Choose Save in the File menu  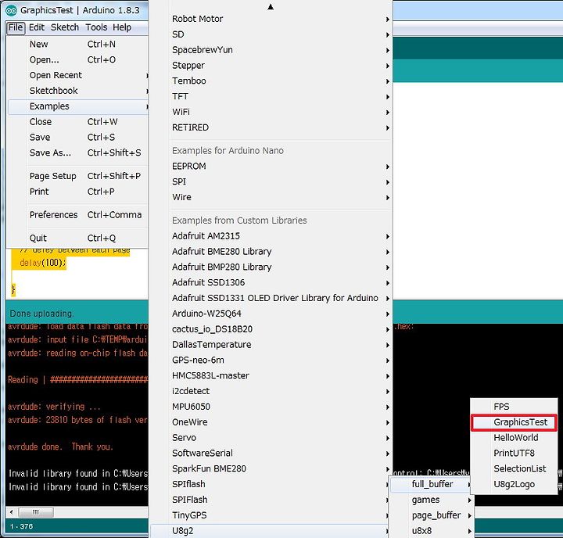click(78, 137)
